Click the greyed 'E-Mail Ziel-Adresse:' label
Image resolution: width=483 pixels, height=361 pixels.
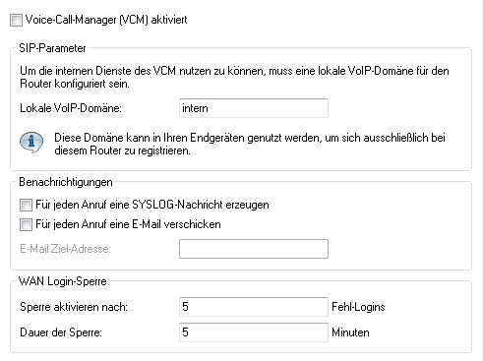[65, 249]
